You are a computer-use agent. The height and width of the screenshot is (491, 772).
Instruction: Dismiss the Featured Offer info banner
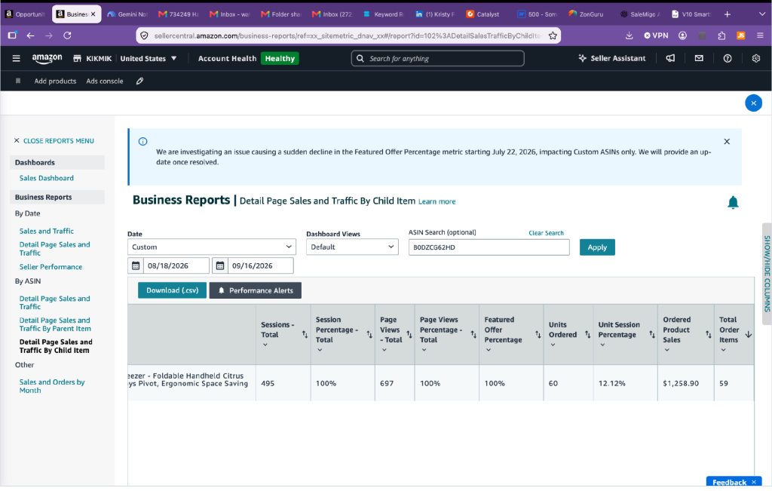pyautogui.click(x=727, y=141)
